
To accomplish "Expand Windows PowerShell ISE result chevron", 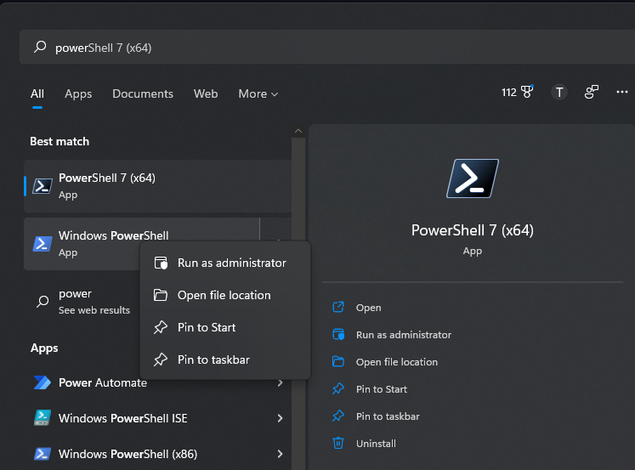I will point(280,418).
